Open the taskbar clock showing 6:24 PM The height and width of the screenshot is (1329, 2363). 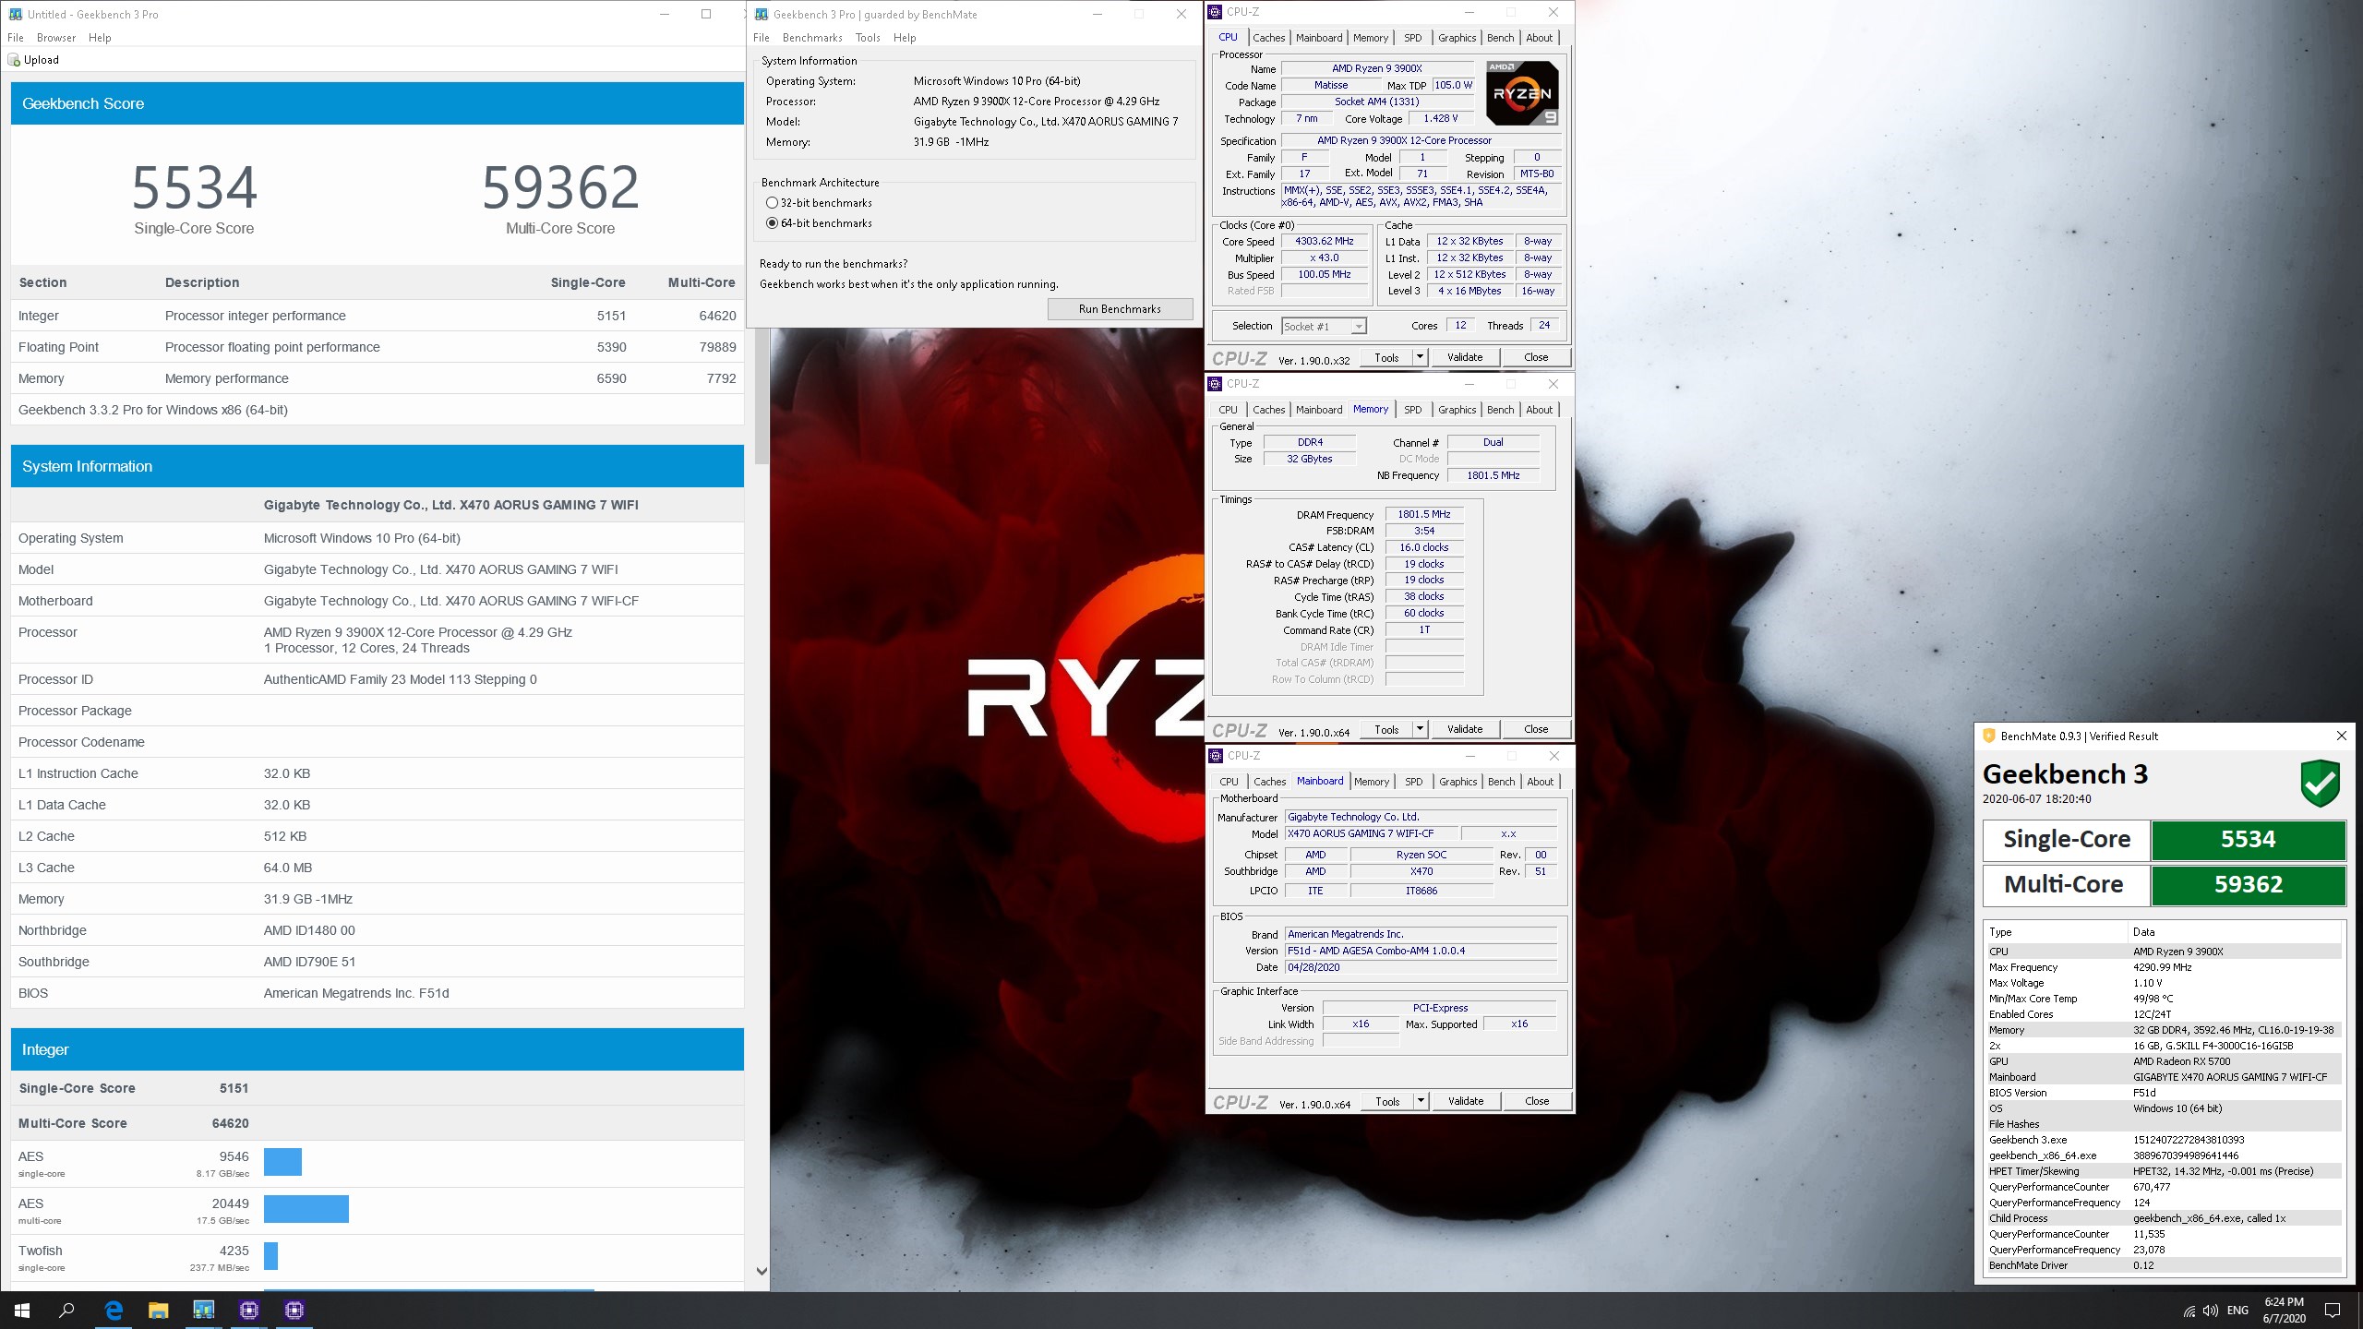click(x=2285, y=1311)
